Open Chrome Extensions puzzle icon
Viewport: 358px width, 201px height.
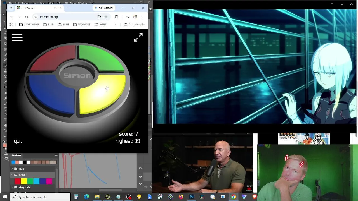pos(117,17)
